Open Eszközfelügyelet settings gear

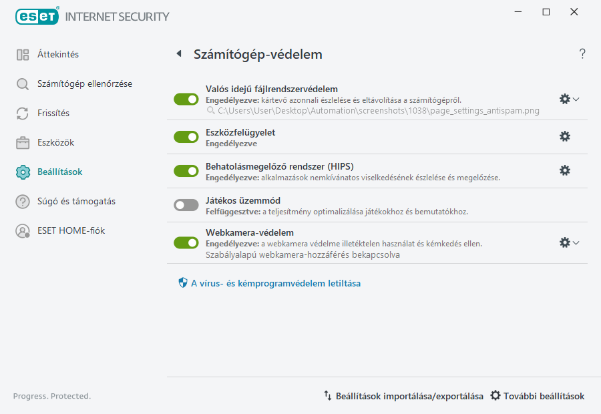coord(565,136)
